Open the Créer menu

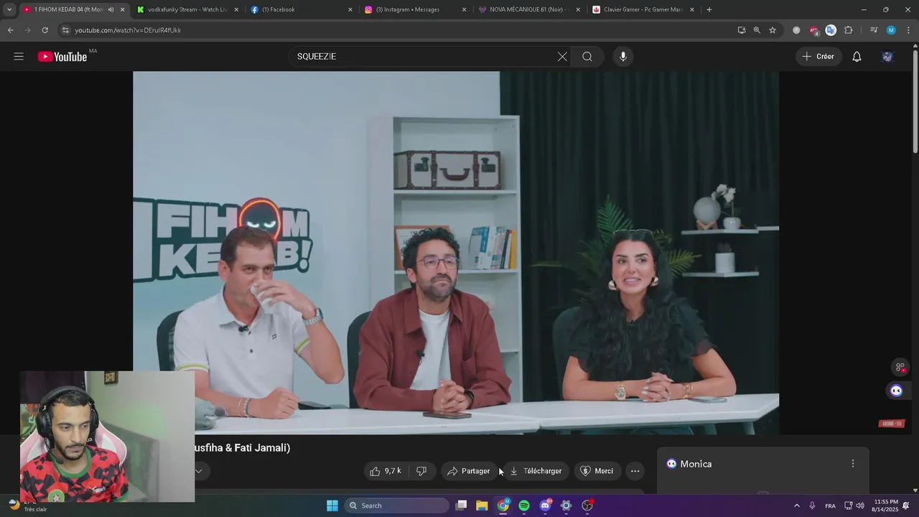coord(818,57)
